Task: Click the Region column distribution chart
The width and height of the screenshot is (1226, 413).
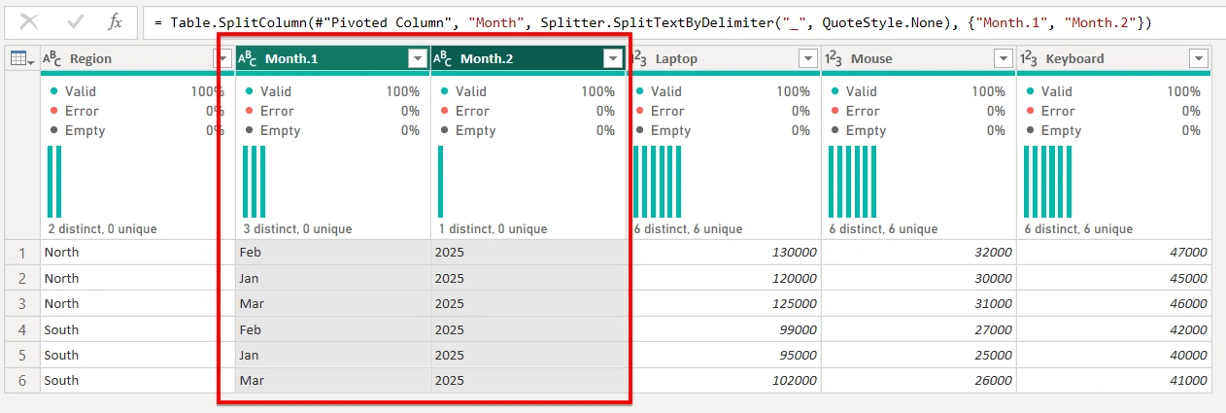Action: [54, 182]
